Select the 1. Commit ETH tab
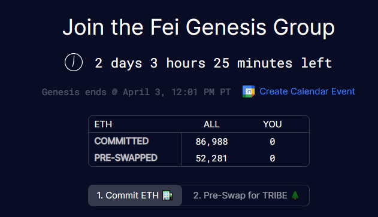378x217 pixels. click(x=135, y=195)
